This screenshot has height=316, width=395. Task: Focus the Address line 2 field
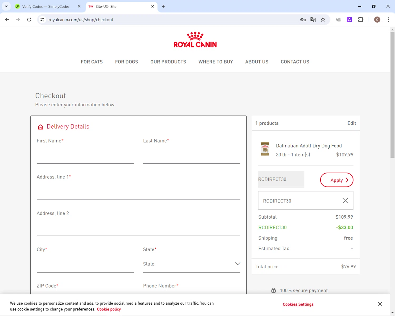139,228
